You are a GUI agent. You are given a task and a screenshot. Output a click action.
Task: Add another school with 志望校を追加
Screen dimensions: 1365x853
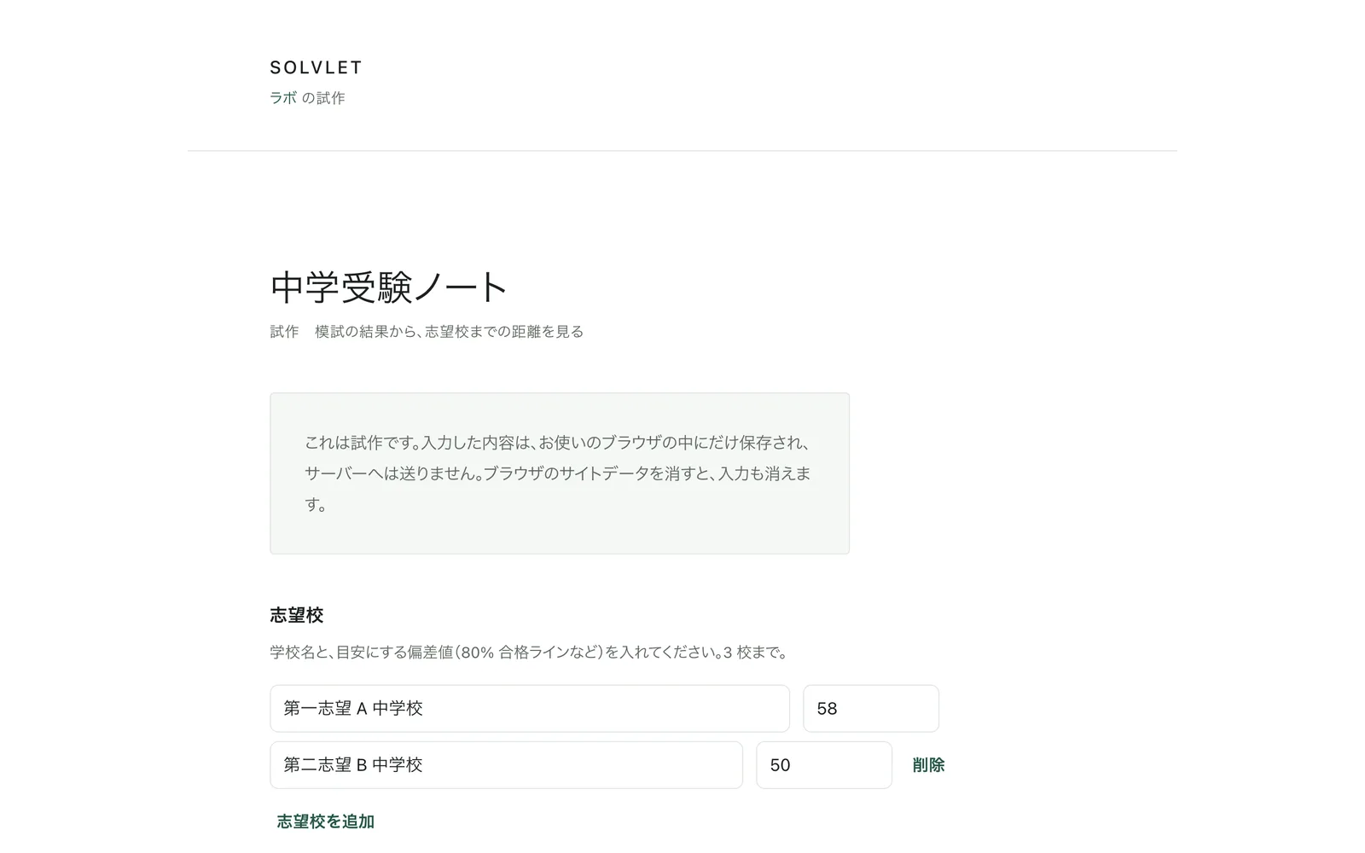point(326,821)
